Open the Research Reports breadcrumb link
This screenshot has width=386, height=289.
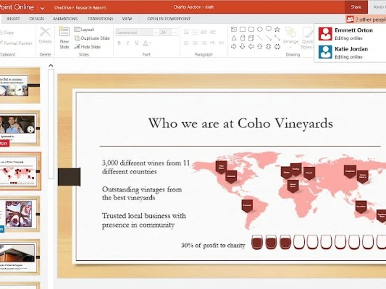[x=91, y=8]
